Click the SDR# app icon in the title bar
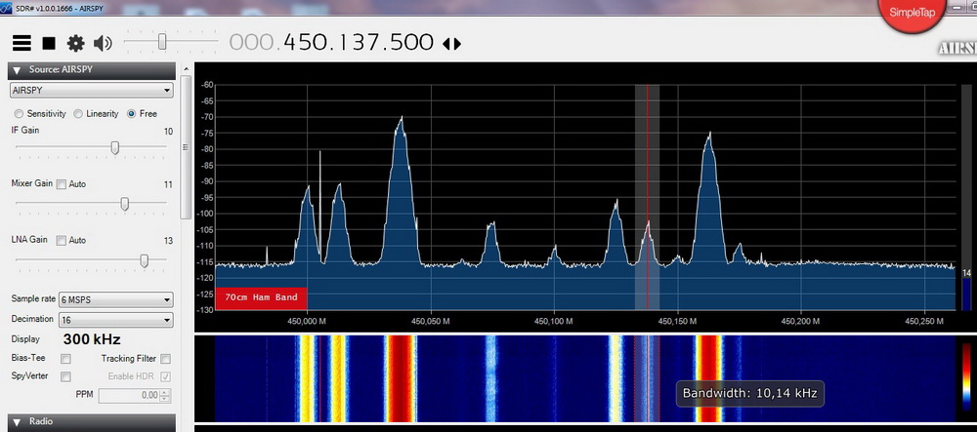The height and width of the screenshot is (432, 977). [8, 8]
